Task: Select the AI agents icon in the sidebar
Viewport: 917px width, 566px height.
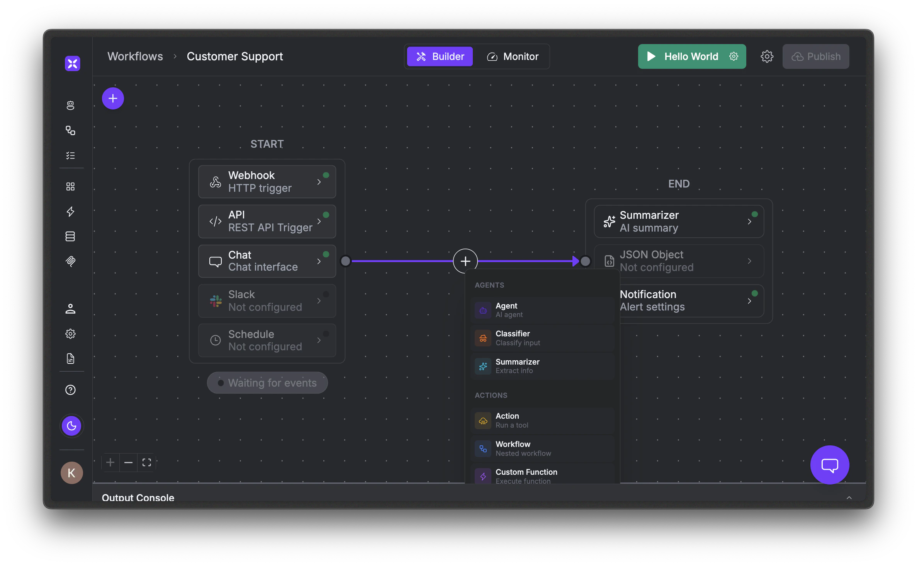Action: 71,105
